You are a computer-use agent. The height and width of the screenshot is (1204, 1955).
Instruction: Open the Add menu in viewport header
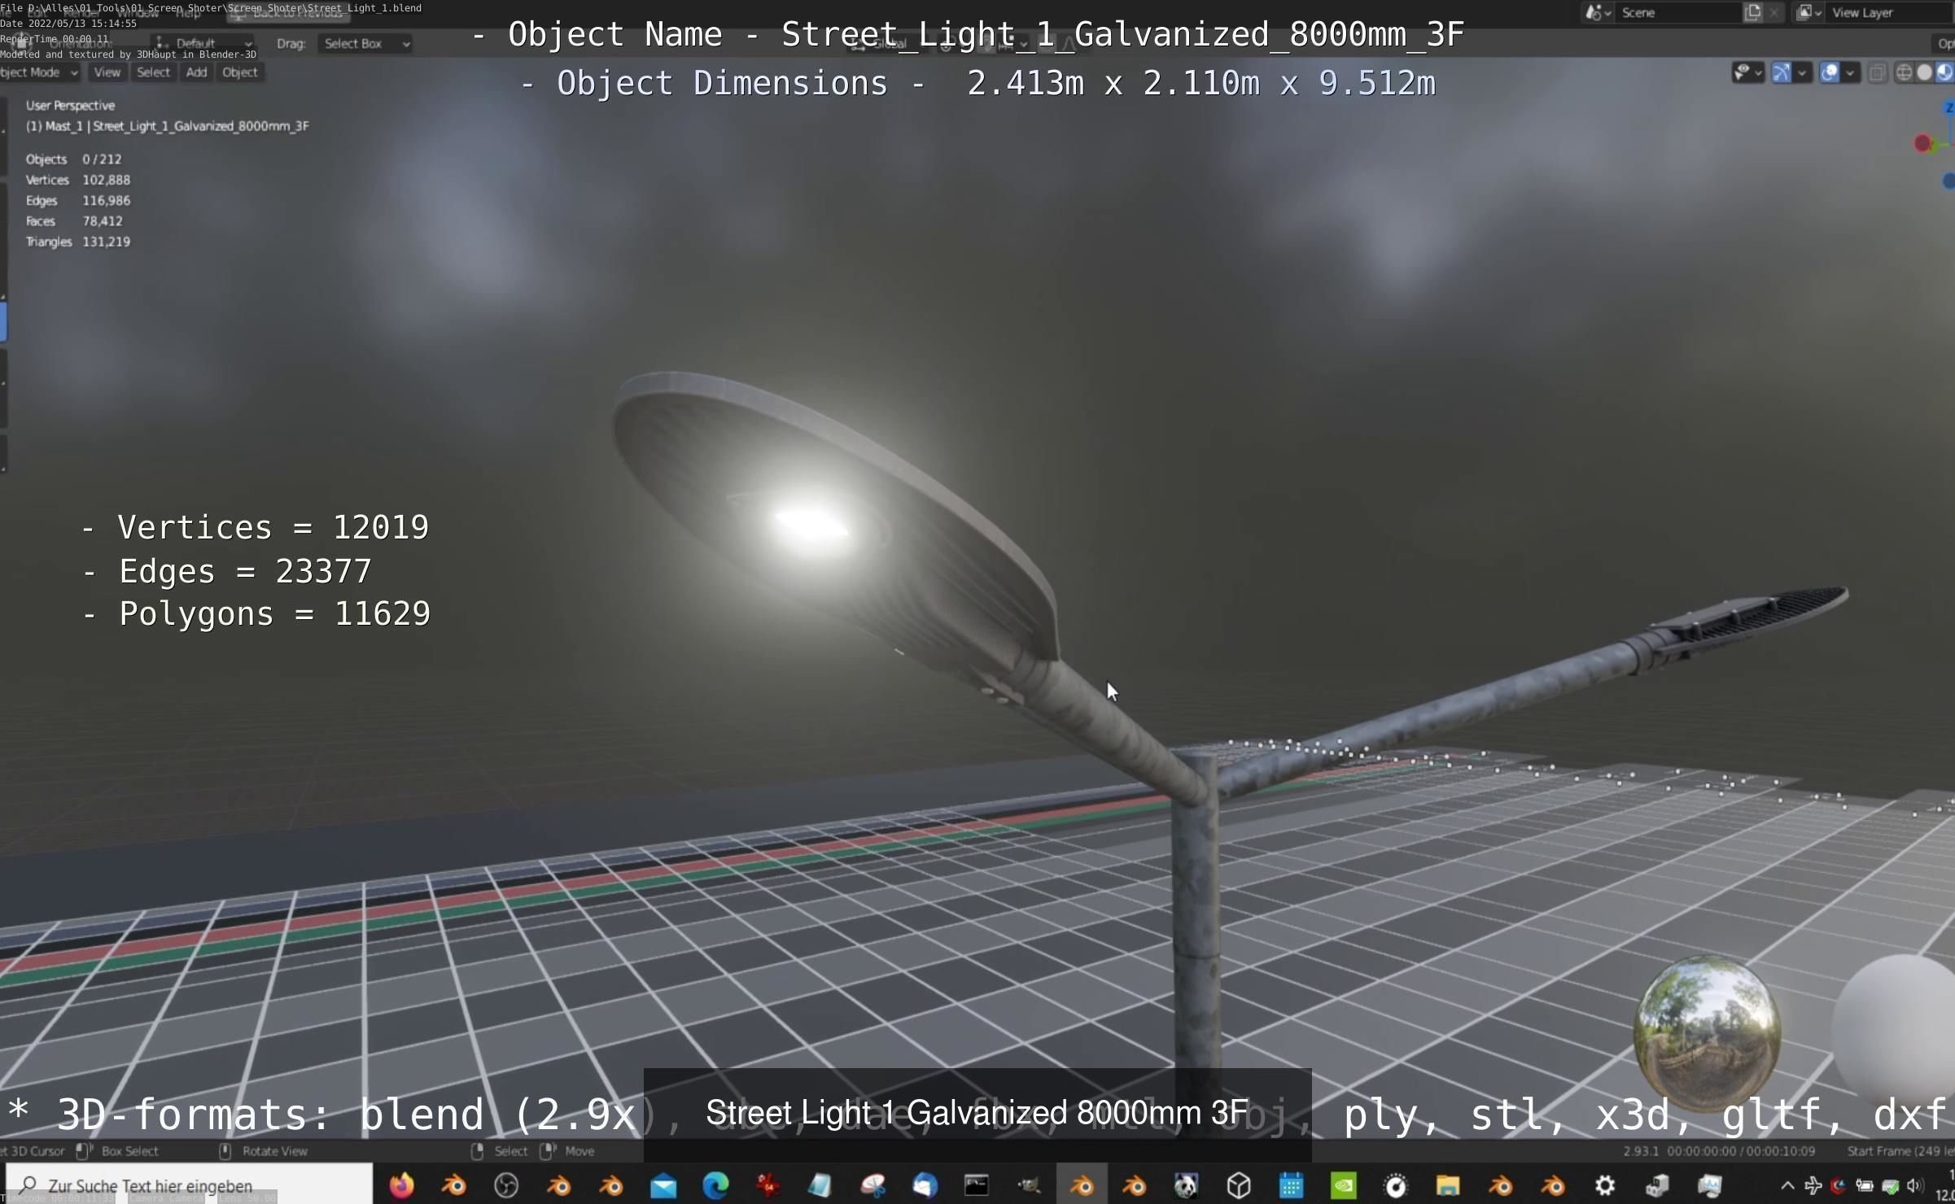tap(196, 72)
